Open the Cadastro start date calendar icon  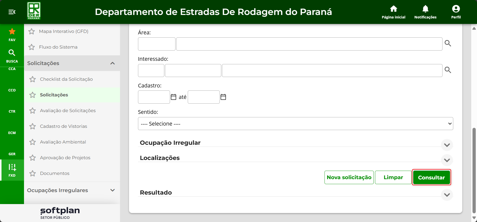173,97
